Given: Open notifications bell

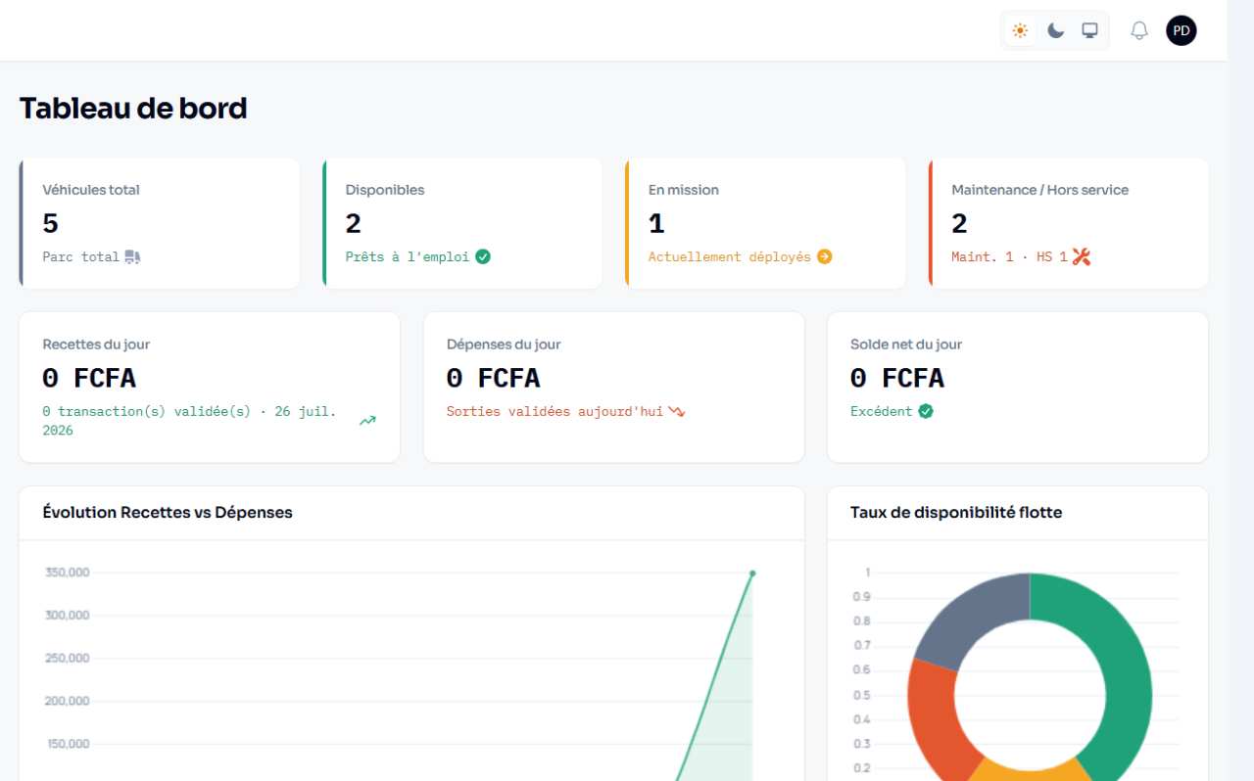Looking at the screenshot, I should coord(1139,30).
